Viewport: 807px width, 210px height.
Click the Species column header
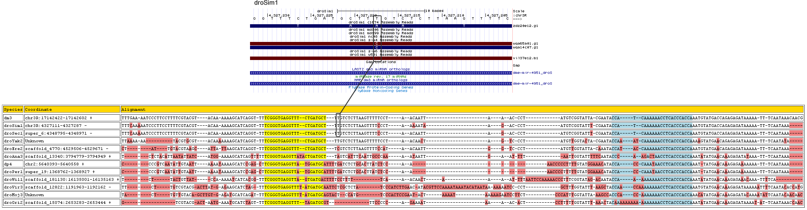pos(13,110)
